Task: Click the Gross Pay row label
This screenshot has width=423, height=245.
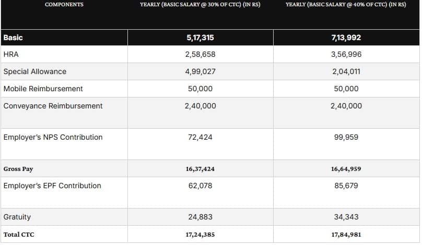Action: point(18,169)
